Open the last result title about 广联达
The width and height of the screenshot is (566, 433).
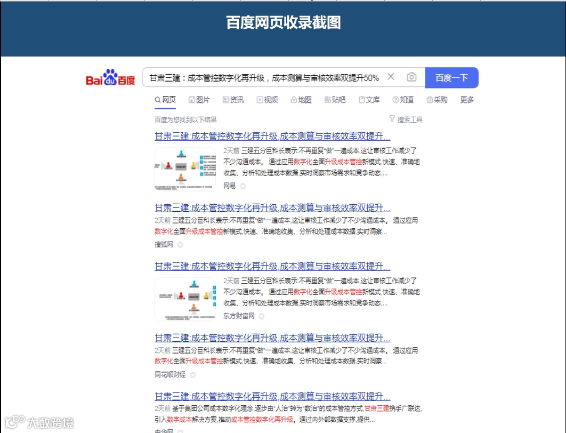[272, 397]
